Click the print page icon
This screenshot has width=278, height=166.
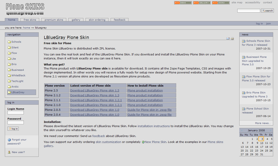pyautogui.click(x=232, y=38)
